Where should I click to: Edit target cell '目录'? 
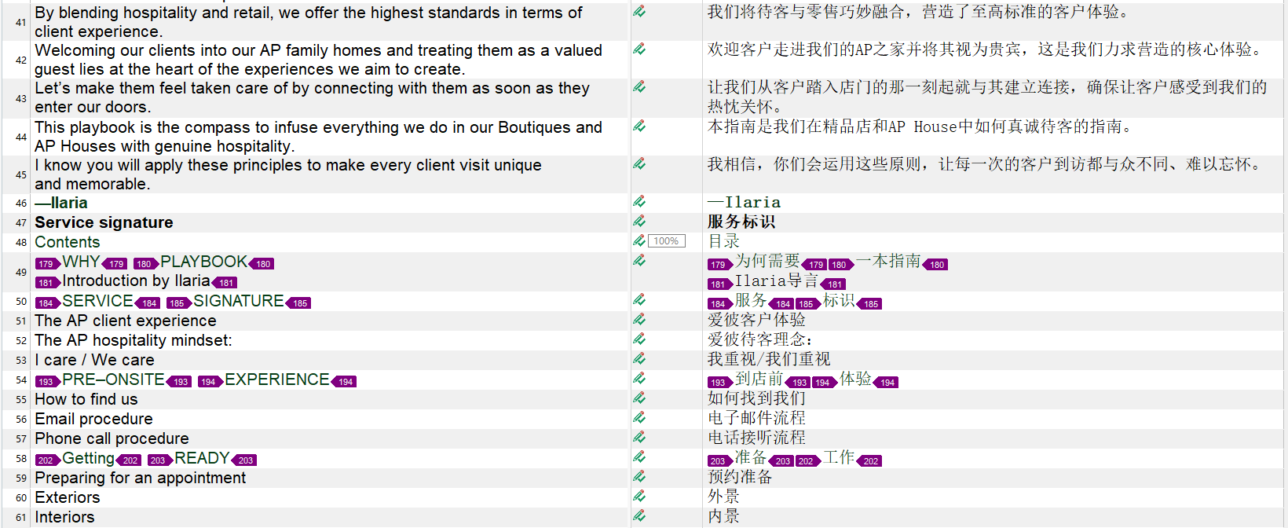(724, 241)
